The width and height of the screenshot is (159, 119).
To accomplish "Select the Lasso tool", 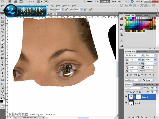I will [x=3, y=25].
